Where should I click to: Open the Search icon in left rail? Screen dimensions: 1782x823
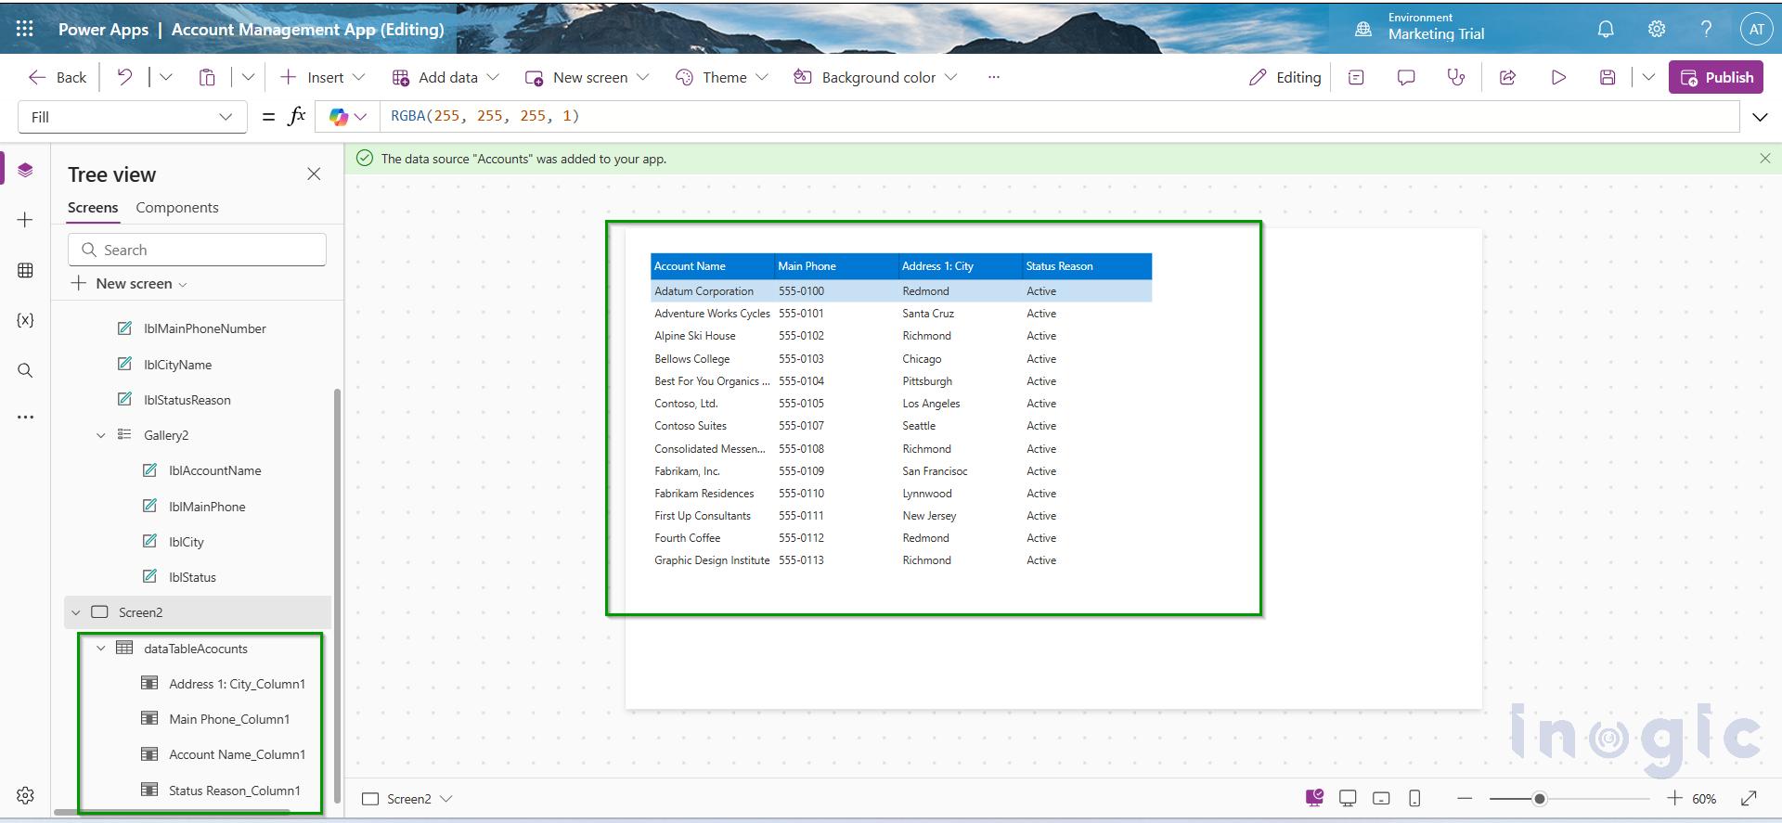pos(25,370)
